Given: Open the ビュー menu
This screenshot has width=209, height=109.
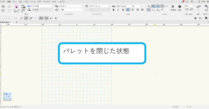Looking at the screenshot, I should click(x=15, y=1).
